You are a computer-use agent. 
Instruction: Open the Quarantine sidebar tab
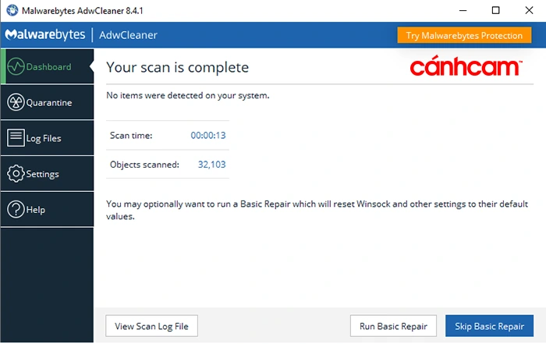click(x=48, y=102)
